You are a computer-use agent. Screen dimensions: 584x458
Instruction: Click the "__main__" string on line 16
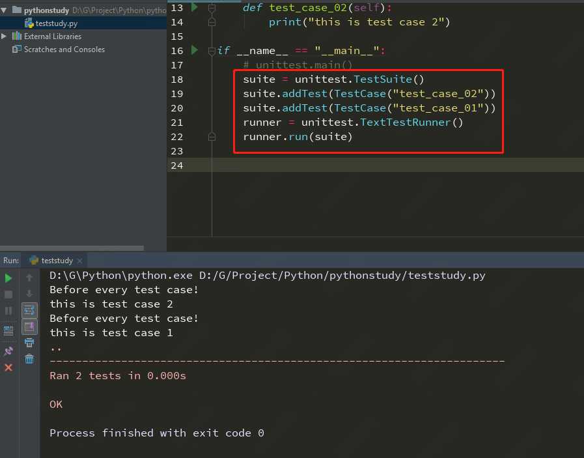coord(347,51)
